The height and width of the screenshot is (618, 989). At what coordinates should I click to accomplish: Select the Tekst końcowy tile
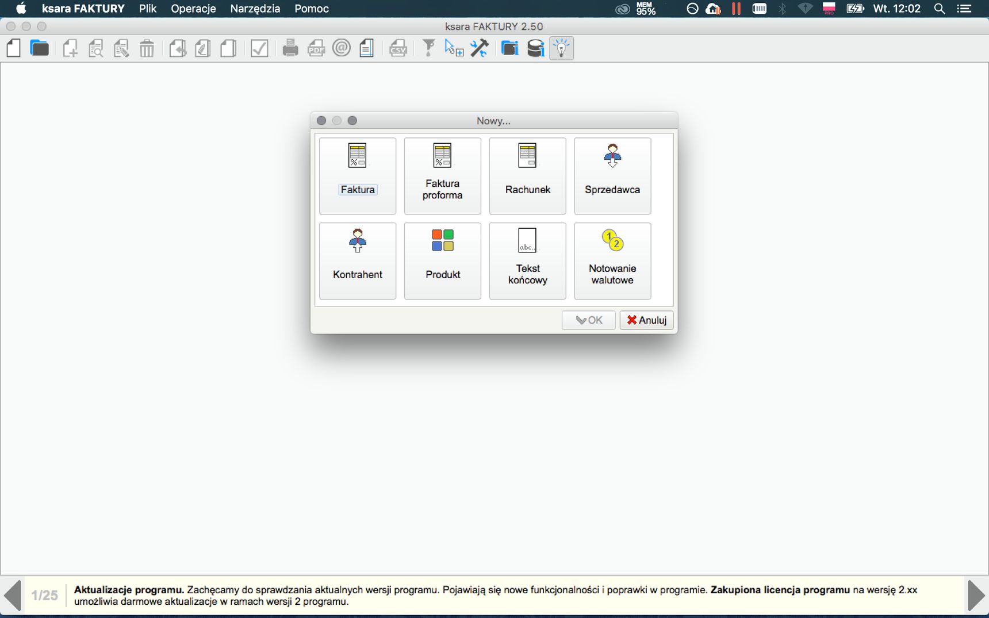(528, 261)
